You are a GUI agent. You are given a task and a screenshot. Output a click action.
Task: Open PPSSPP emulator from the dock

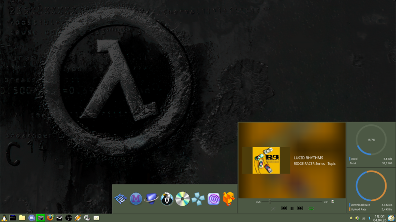coord(198,199)
